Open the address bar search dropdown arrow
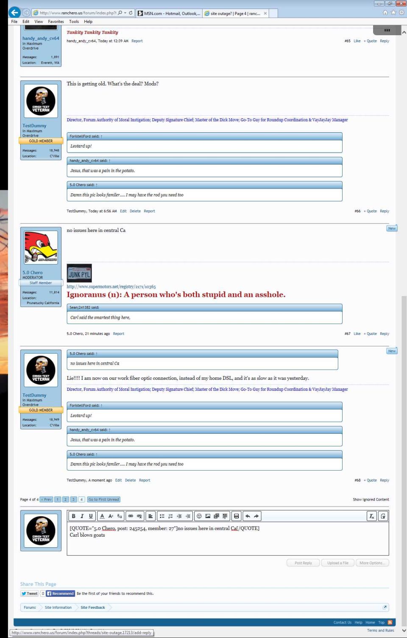Screen dimensions: 407x638 pyautogui.click(x=125, y=13)
